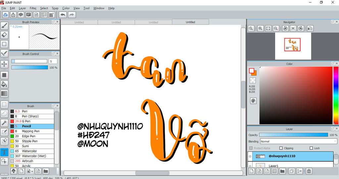The width and height of the screenshot is (339, 179).
Task: Flip canvas horizontally in Navigator
Action: click(310, 28)
